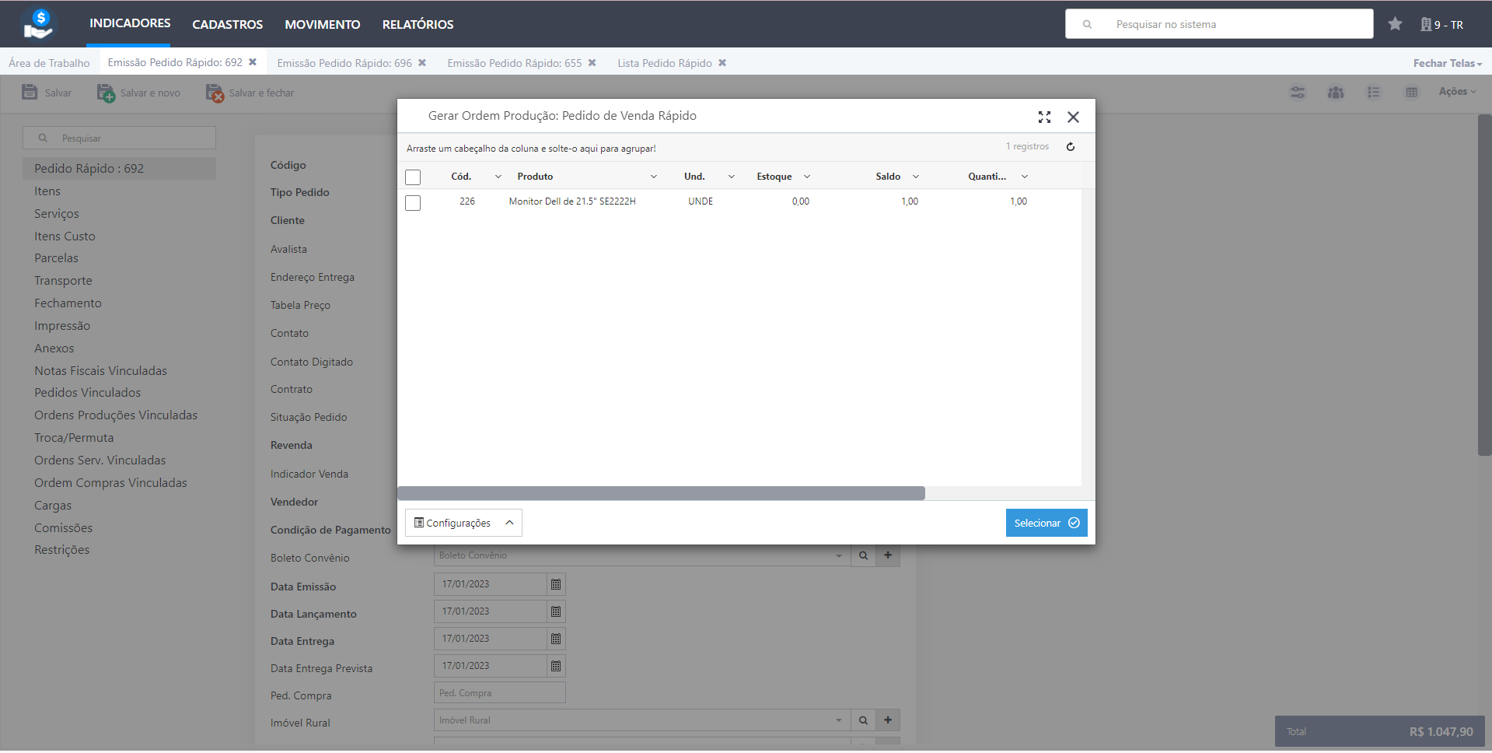Open the Imóvel Rural combo box

click(641, 720)
